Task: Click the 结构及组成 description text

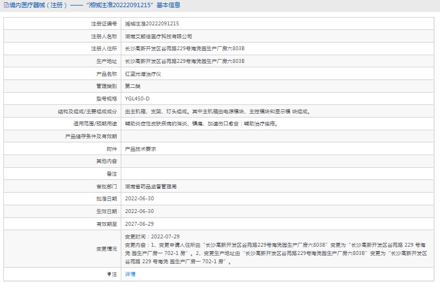Action: tap(218, 111)
